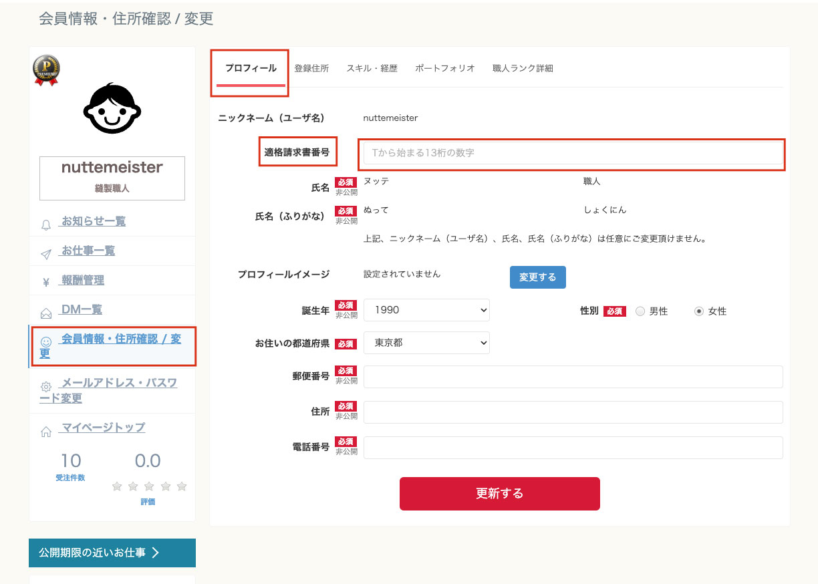
Task: Click the 変更する profile image button
Action: click(x=538, y=277)
